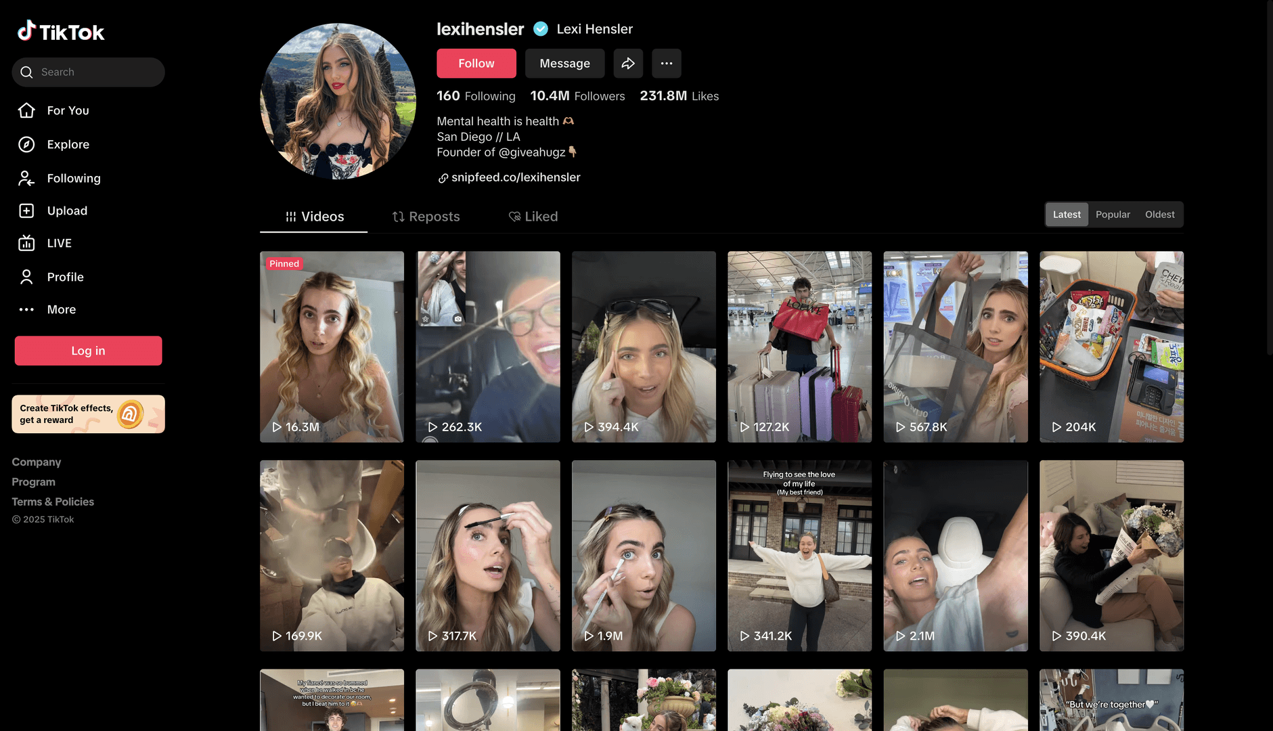Image resolution: width=1273 pixels, height=731 pixels.
Task: Click the Search input field
Action: (x=95, y=72)
